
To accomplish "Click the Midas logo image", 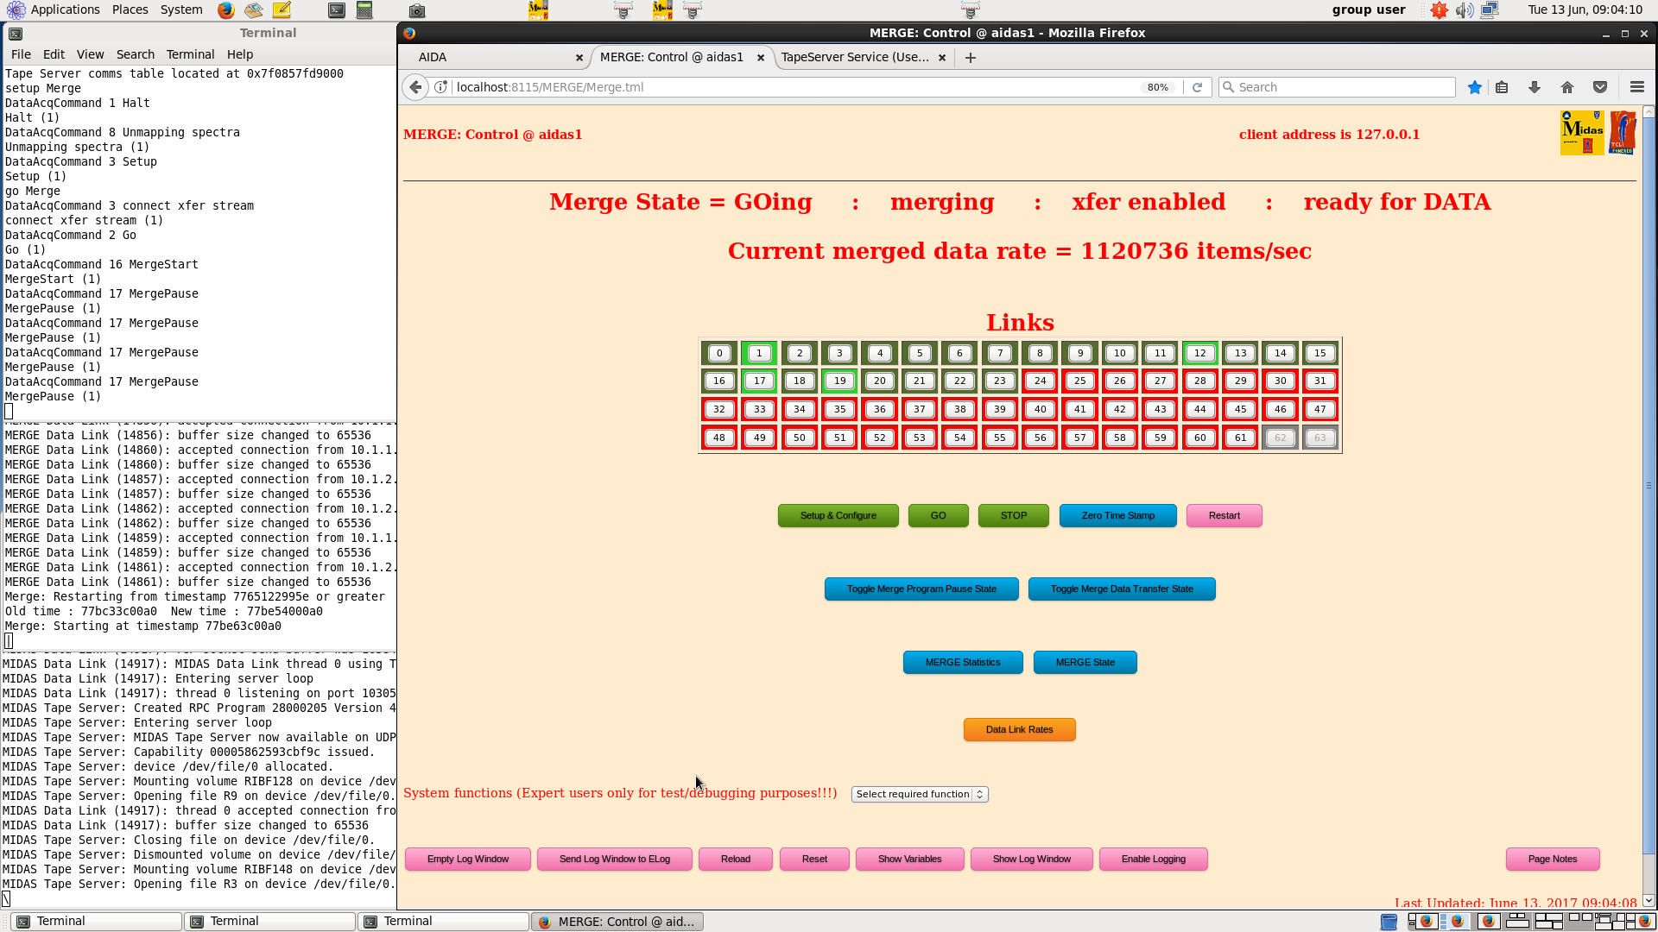I will [1582, 133].
